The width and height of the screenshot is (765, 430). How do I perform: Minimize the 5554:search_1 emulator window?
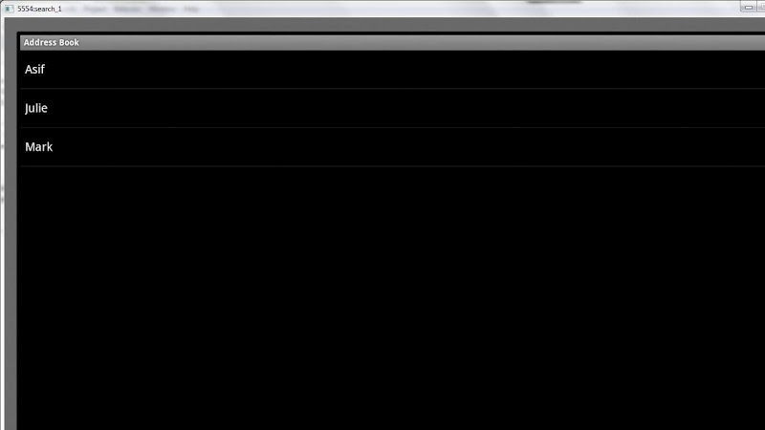coord(748,7)
